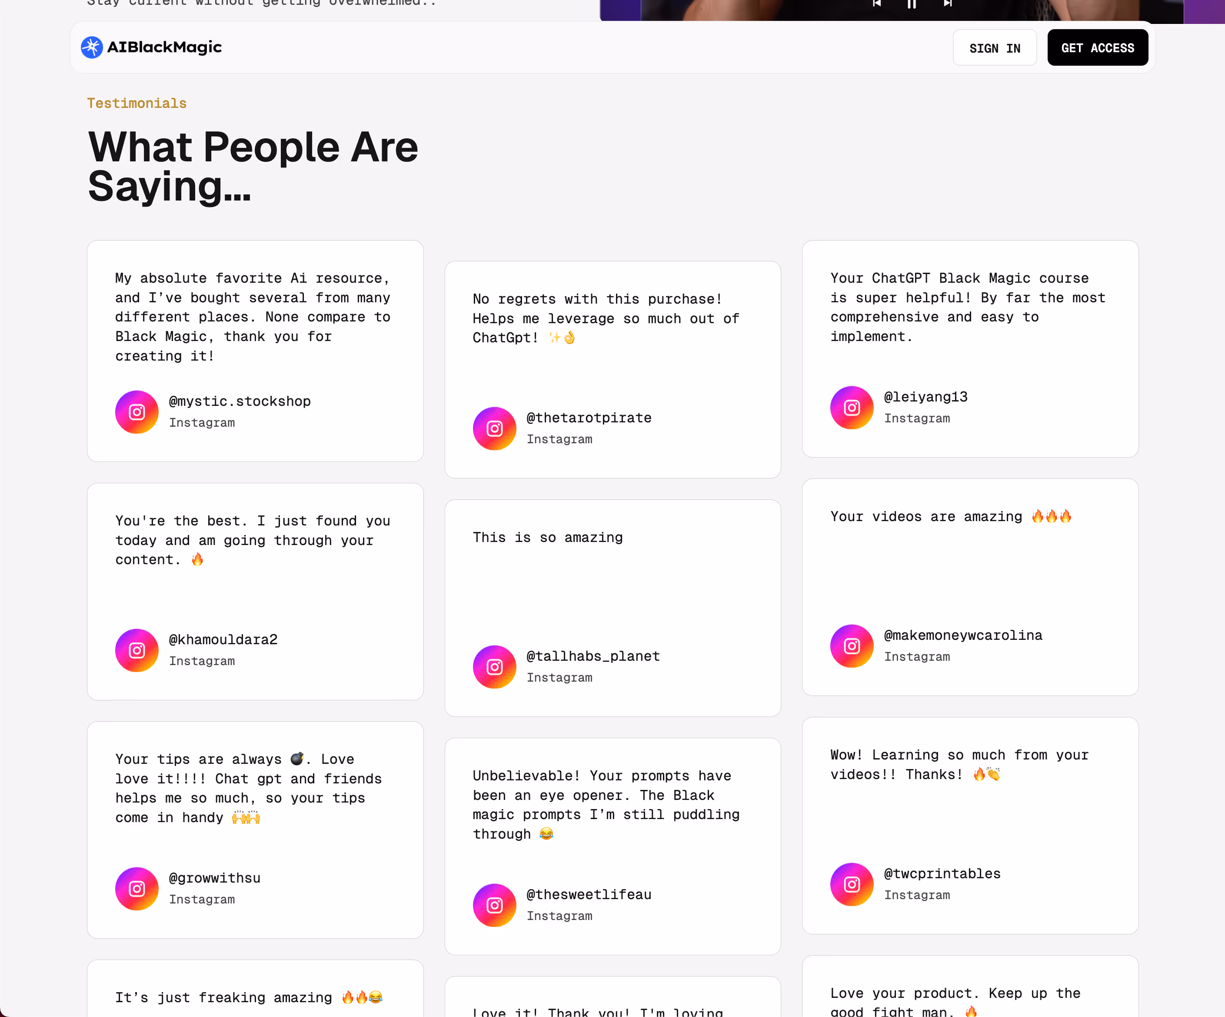This screenshot has height=1017, width=1225.
Task: Click Instagram icon beside @leiyang13
Action: (x=852, y=408)
